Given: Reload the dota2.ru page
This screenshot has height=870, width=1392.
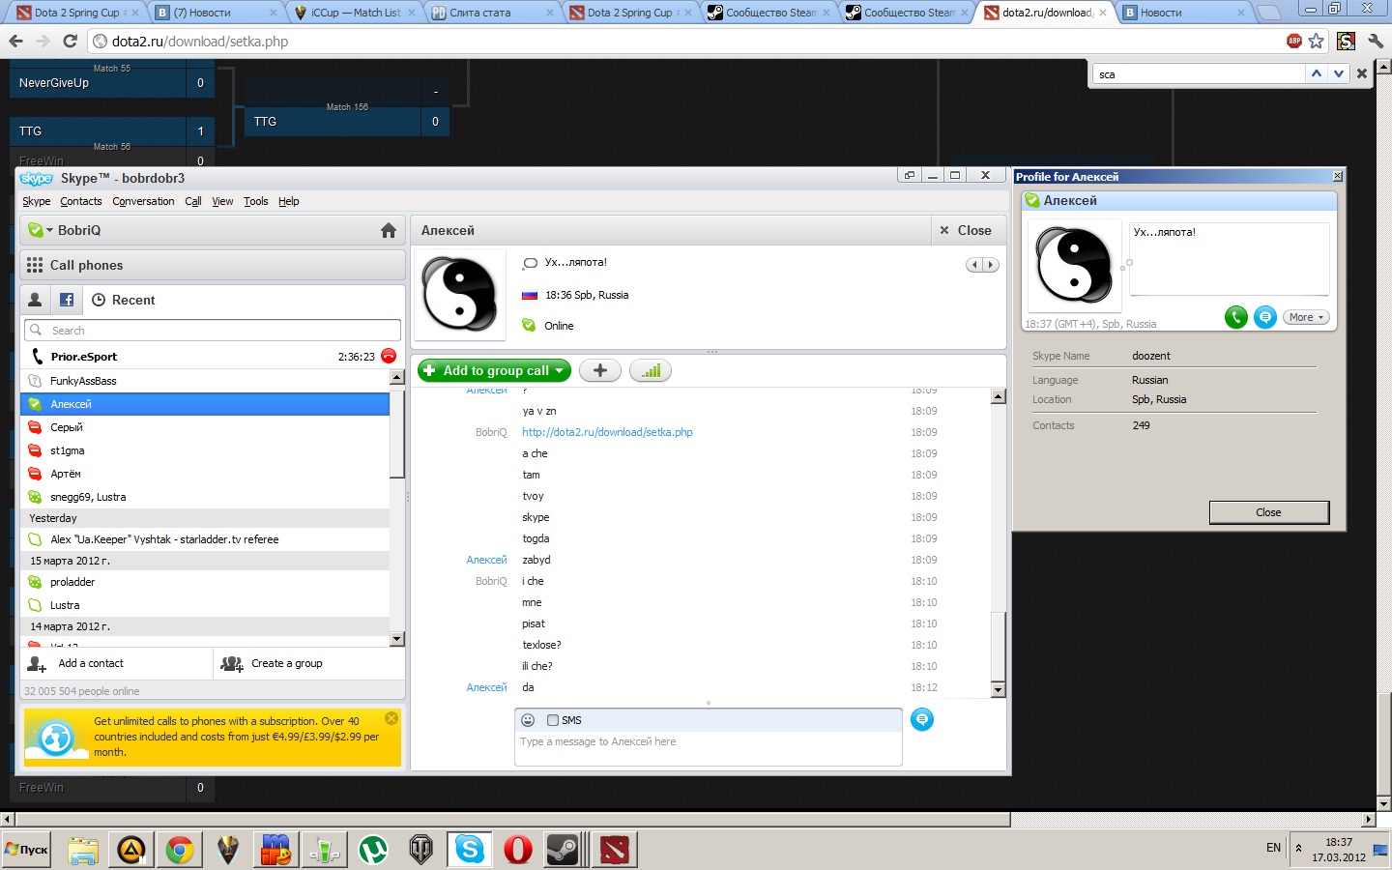Looking at the screenshot, I should (70, 42).
